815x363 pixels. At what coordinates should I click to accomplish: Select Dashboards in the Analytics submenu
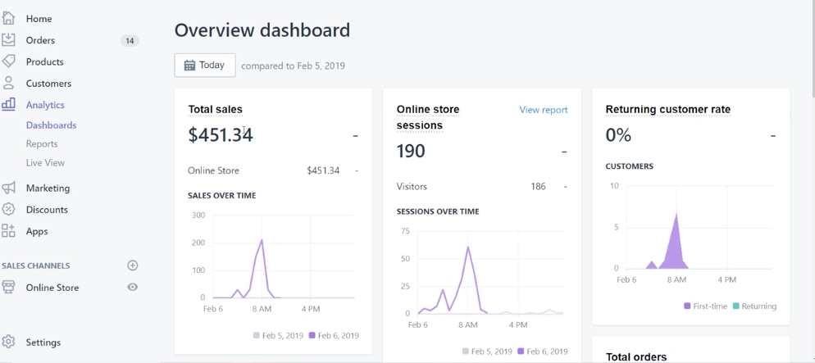pos(51,125)
